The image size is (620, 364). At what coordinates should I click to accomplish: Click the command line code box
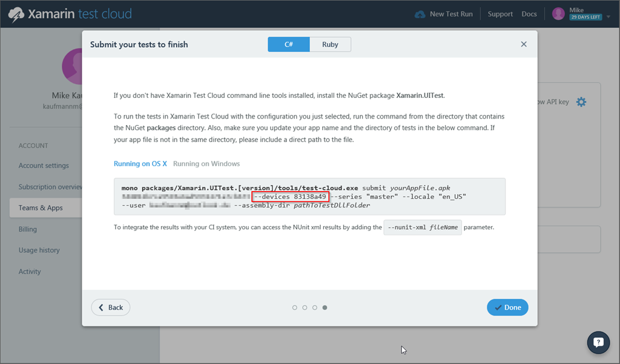pos(309,197)
